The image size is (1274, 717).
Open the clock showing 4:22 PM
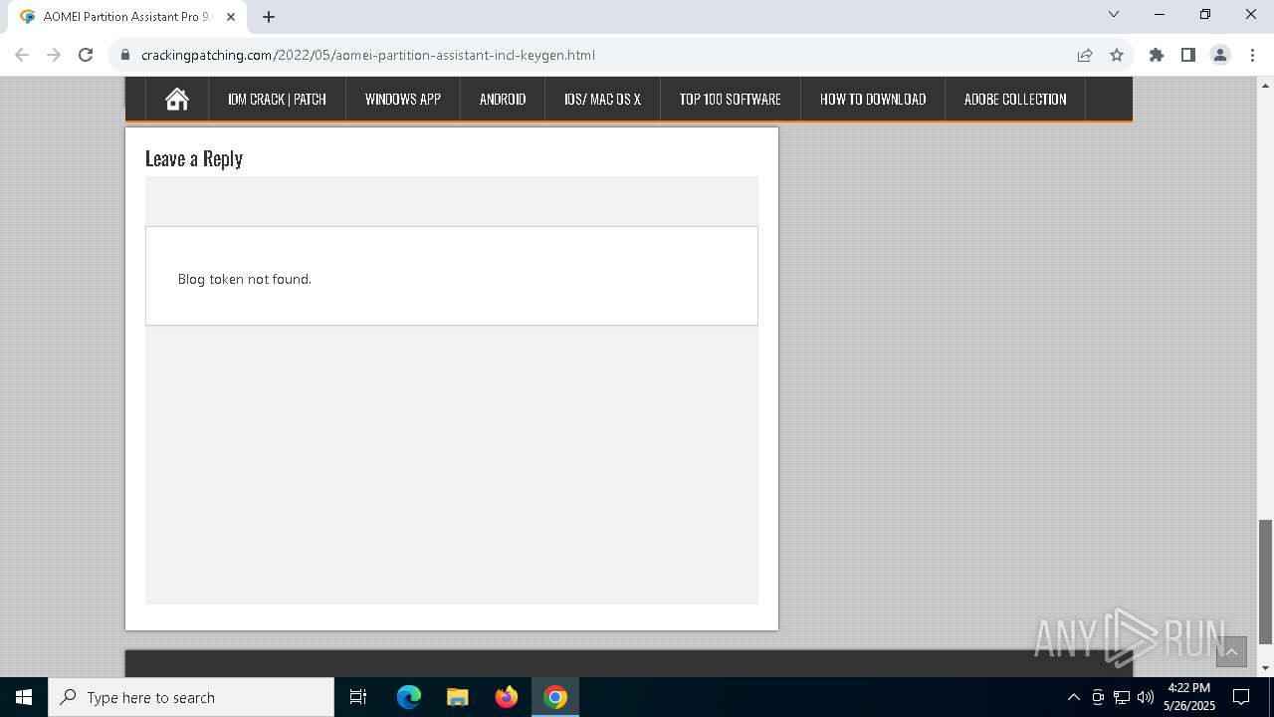(x=1189, y=697)
